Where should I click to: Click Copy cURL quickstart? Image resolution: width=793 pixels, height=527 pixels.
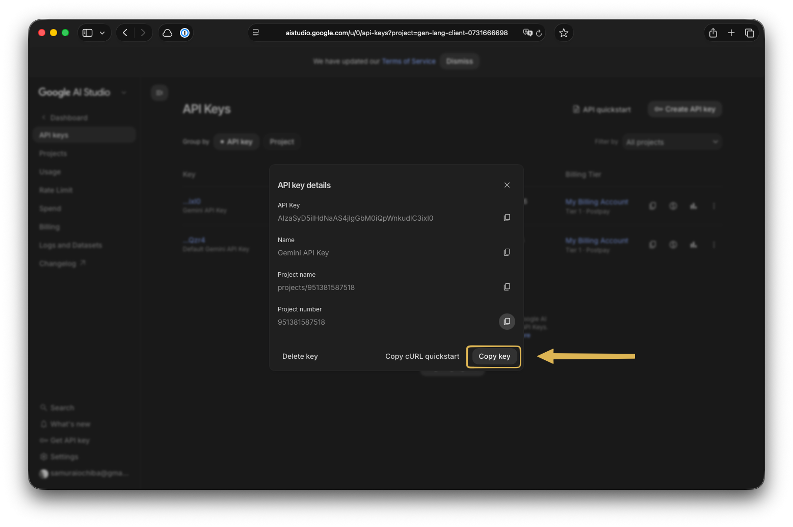[422, 356]
